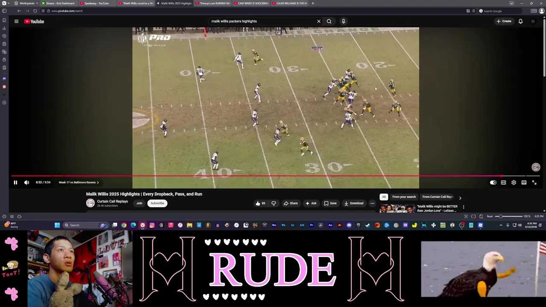Click the address bar URL
Viewport: 546px width, 307px height.
pos(67,11)
